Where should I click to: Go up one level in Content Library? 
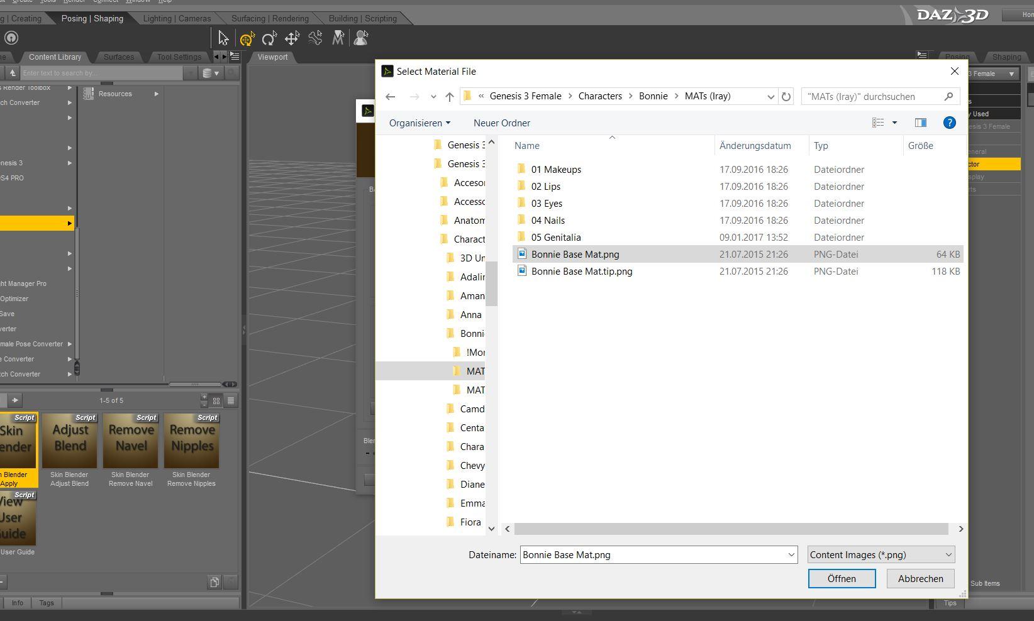(x=12, y=73)
